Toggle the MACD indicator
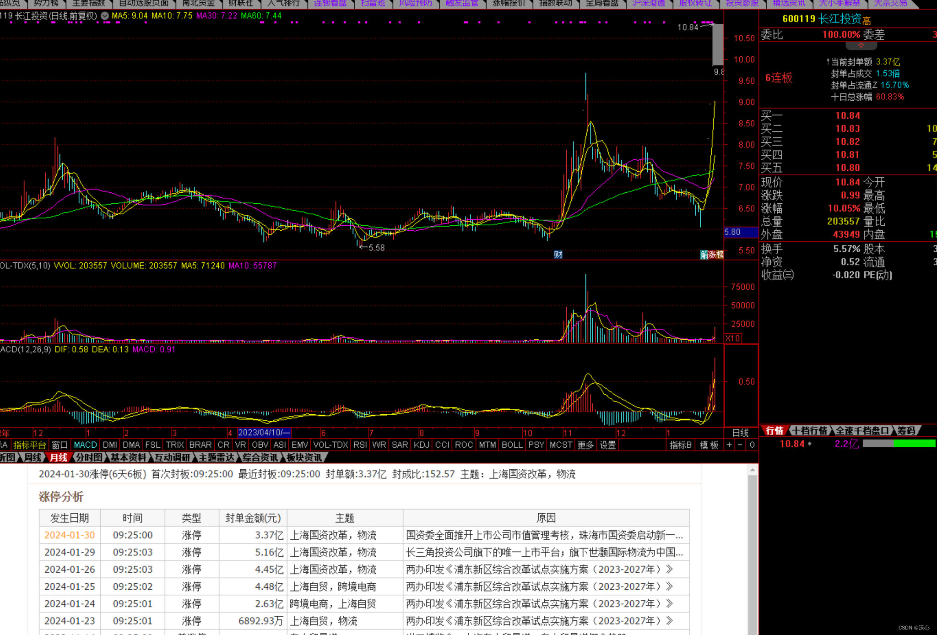The height and width of the screenshot is (635, 937). point(85,445)
